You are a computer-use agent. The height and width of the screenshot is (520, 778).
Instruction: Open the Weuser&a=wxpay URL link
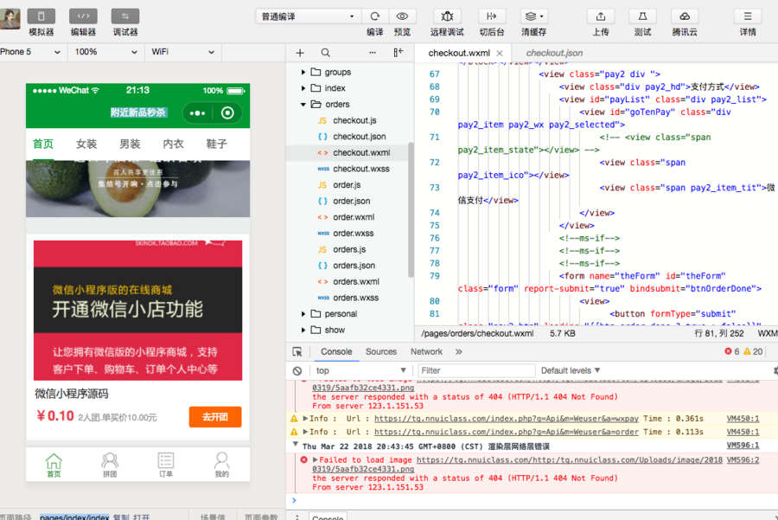coord(506,419)
